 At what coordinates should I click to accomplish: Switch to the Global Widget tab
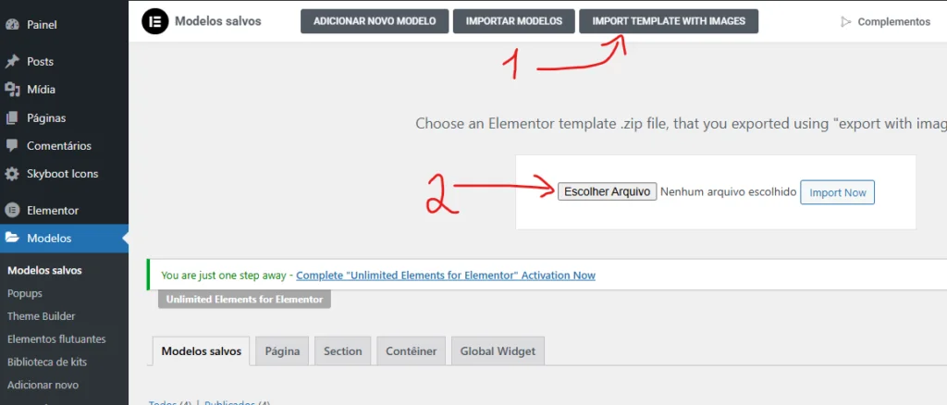click(498, 351)
